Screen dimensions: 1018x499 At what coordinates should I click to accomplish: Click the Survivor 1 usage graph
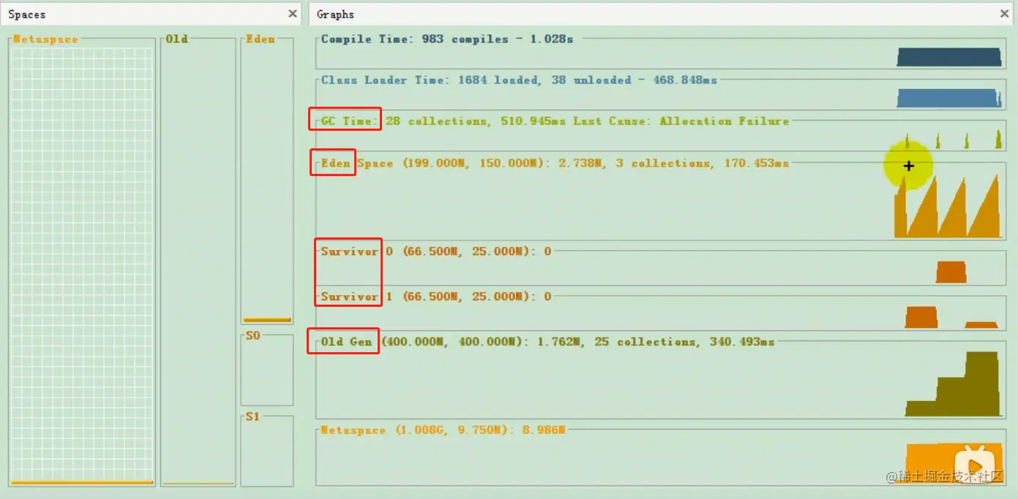(951, 317)
